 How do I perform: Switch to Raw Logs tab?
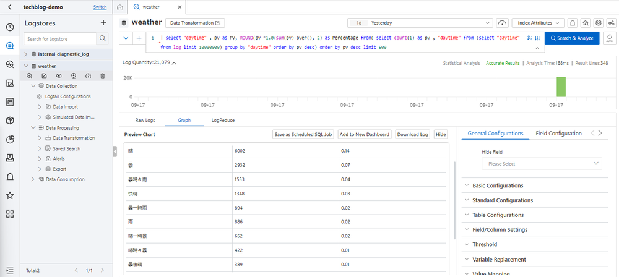coord(145,120)
